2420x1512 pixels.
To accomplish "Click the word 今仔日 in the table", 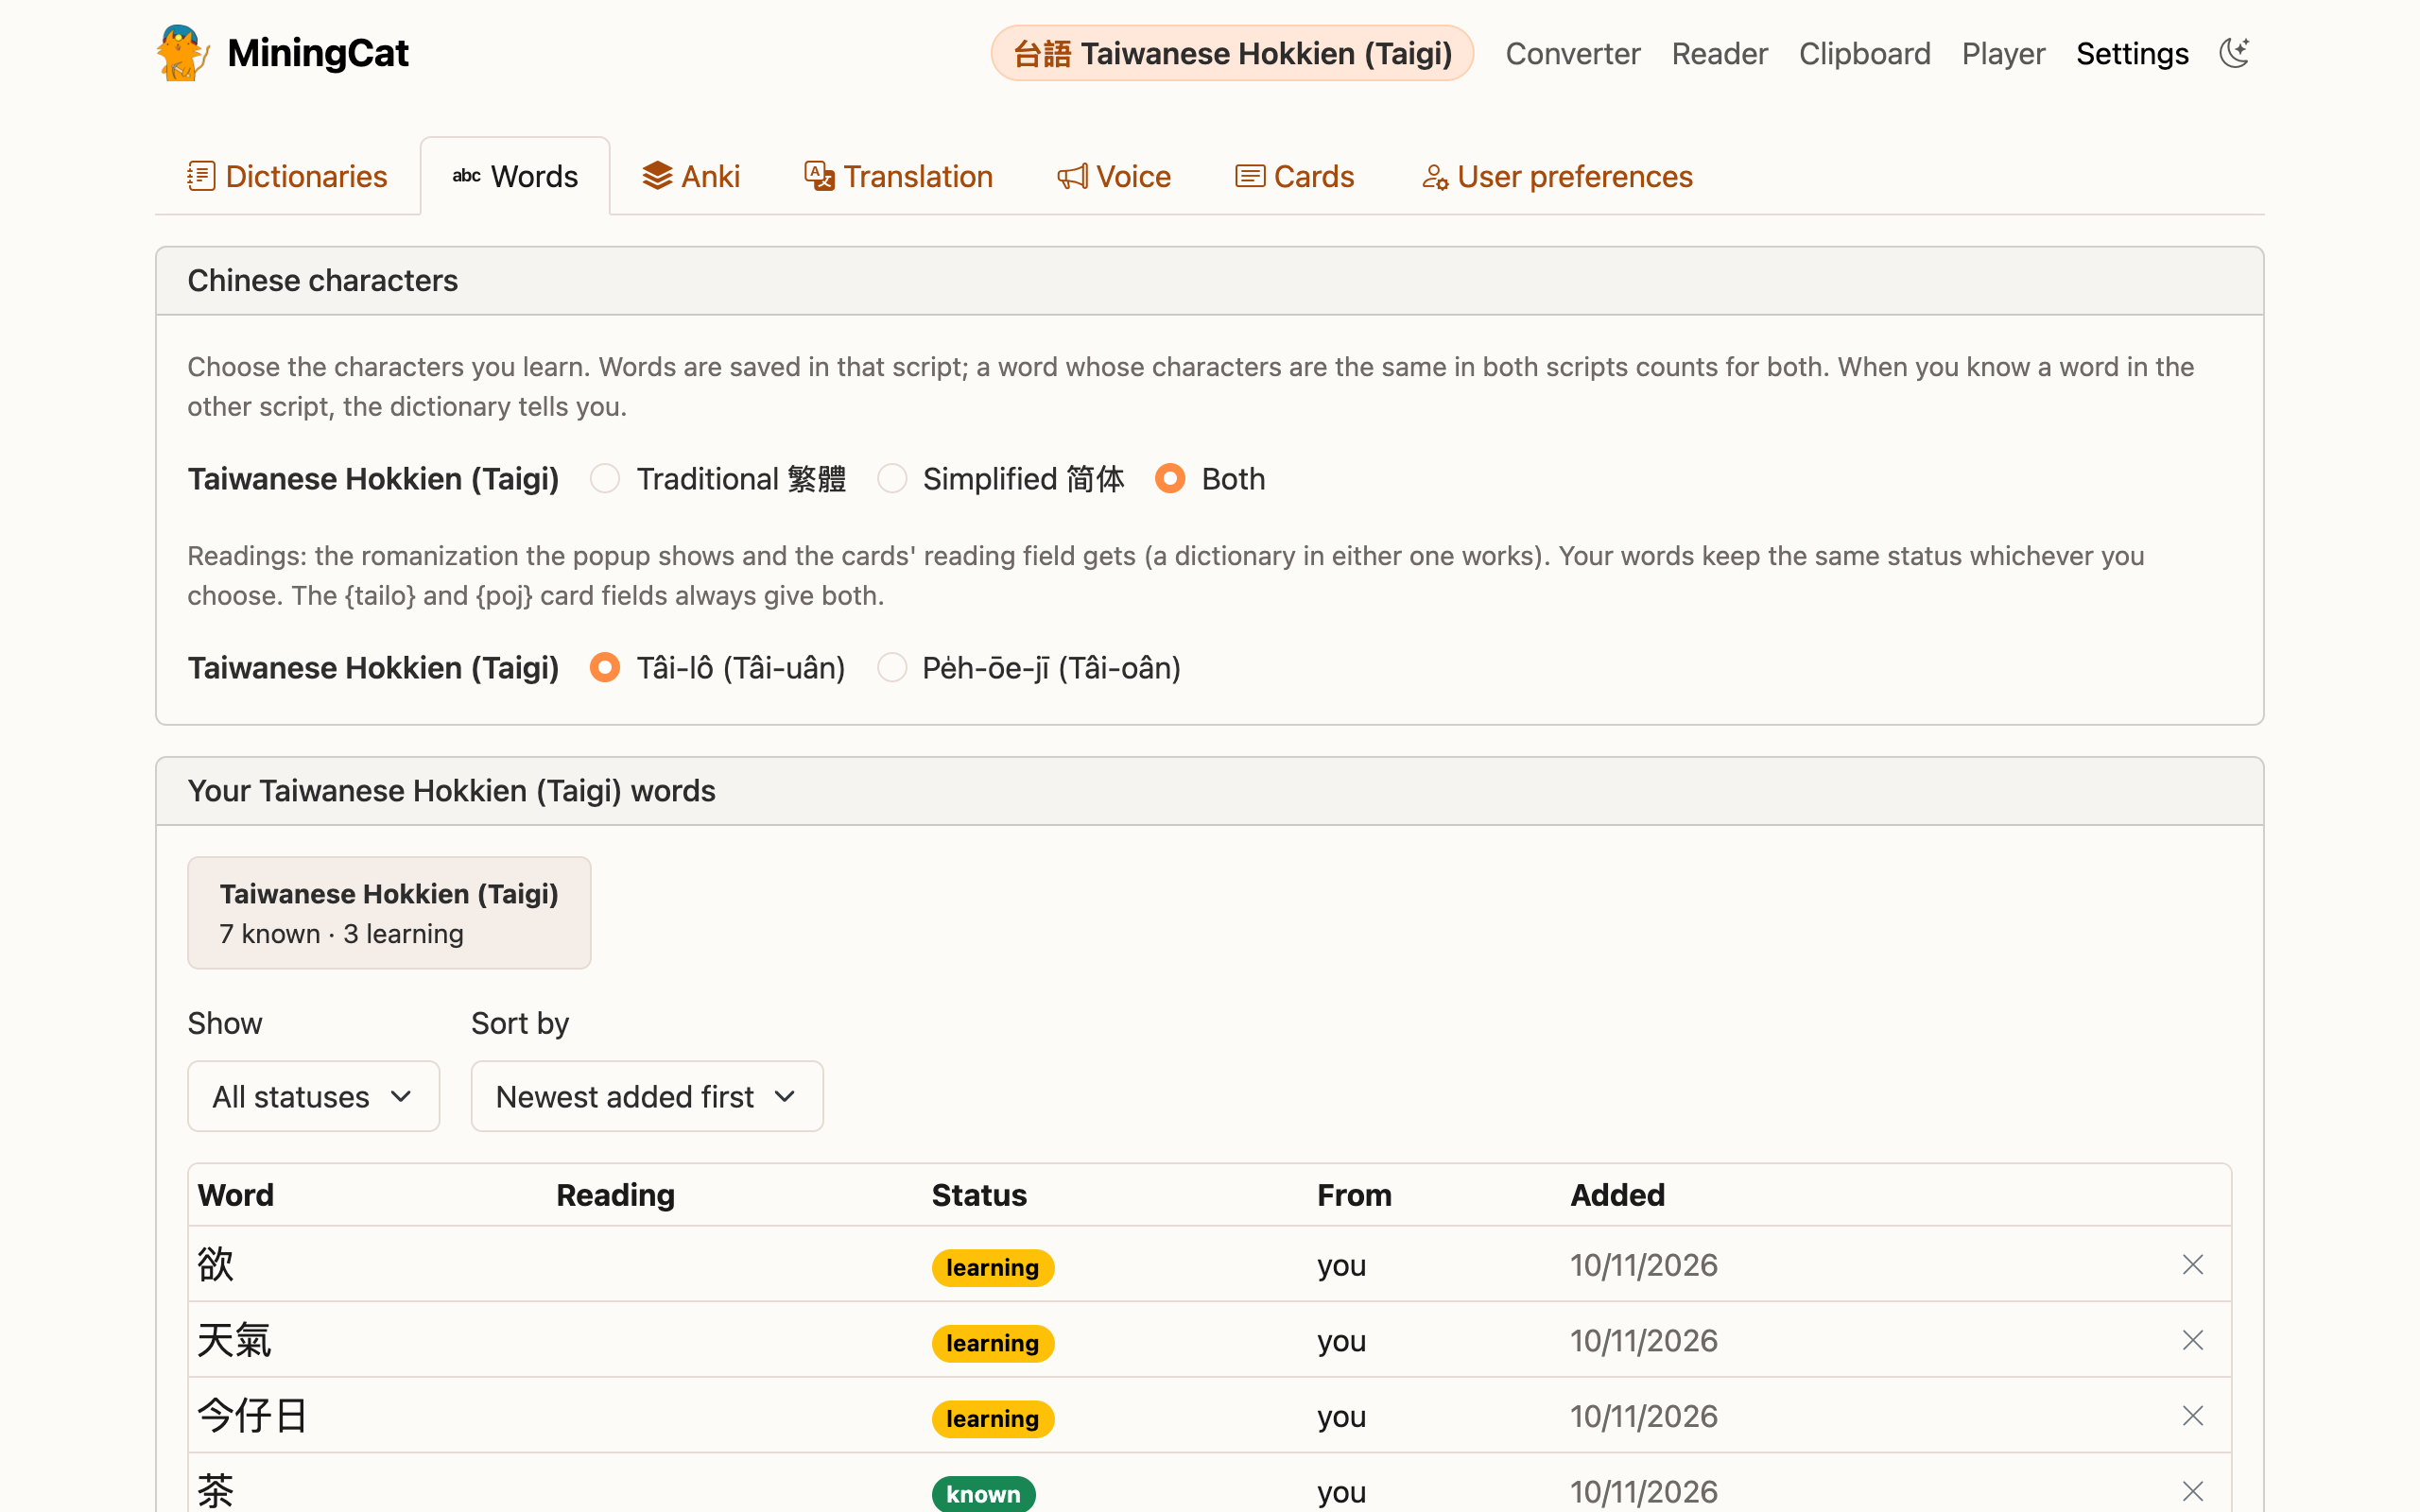I will (252, 1416).
